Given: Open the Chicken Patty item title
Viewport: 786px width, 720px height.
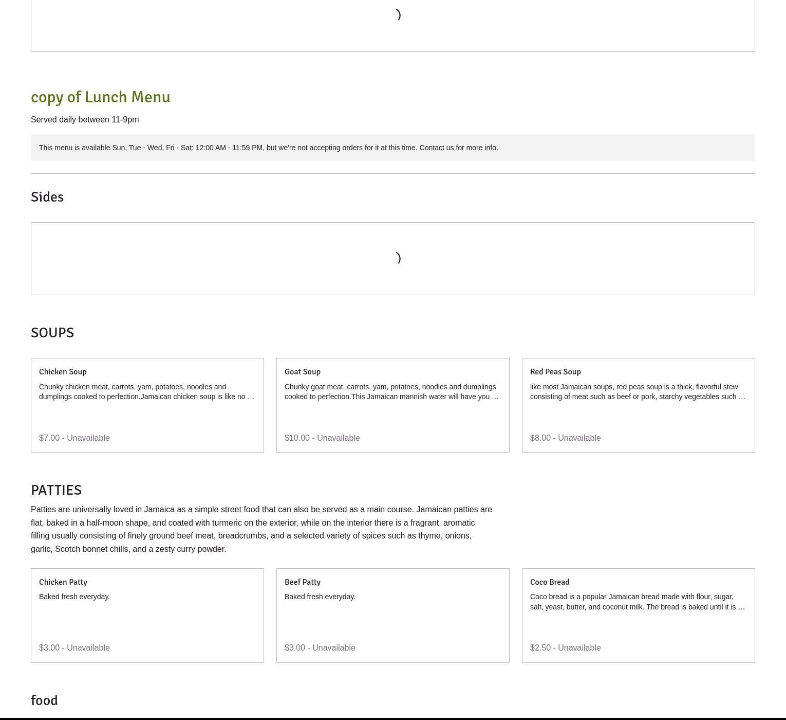Looking at the screenshot, I should pyautogui.click(x=63, y=582).
